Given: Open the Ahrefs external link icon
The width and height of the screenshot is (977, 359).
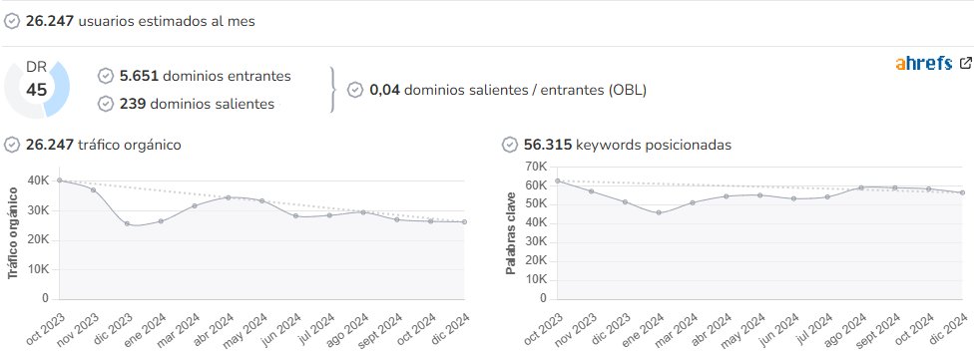Looking at the screenshot, I should pos(966,63).
